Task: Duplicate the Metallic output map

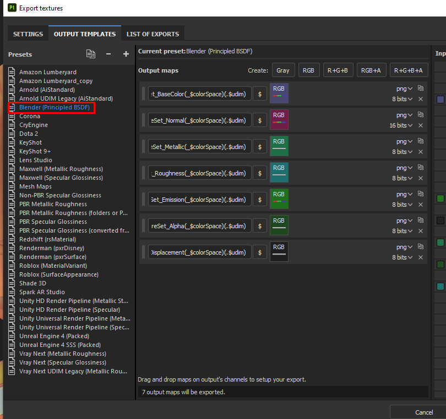Action: 421,141
